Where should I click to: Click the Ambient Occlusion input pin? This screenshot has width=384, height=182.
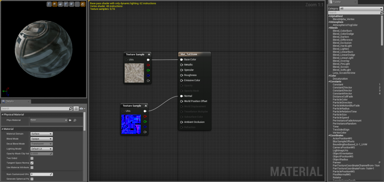coord(181,122)
